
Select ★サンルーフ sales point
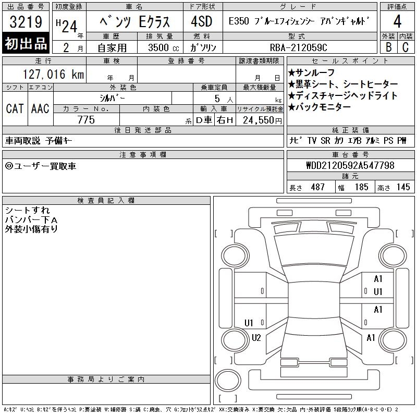point(311,72)
